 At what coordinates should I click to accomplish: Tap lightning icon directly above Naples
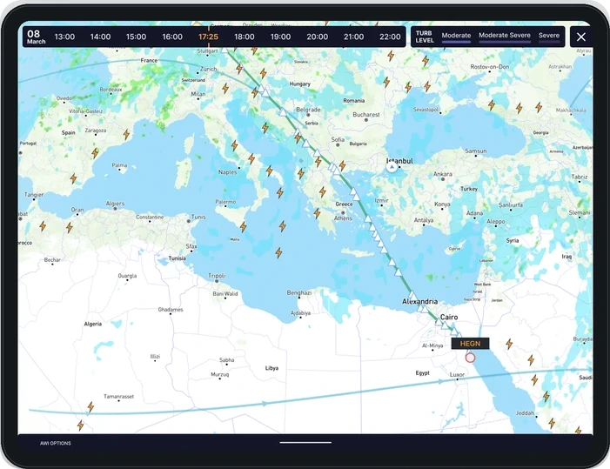point(234,146)
